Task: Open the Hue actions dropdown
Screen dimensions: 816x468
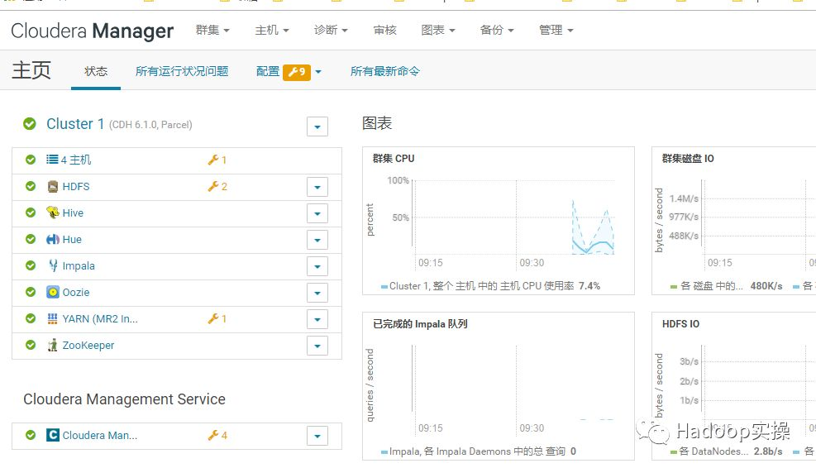Action: [x=317, y=240]
